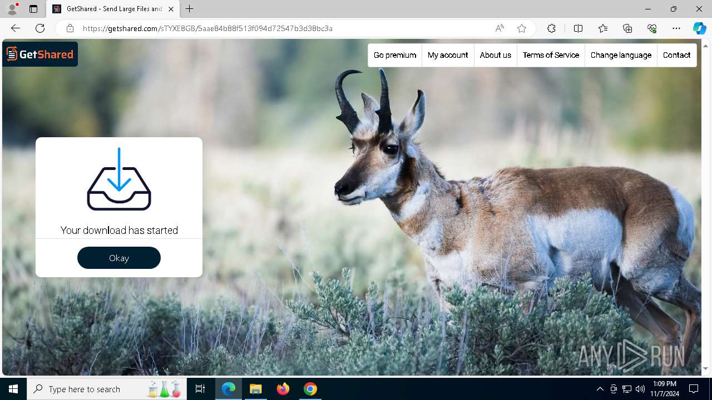Open a new browser tab
This screenshot has width=712, height=400.
(190, 9)
